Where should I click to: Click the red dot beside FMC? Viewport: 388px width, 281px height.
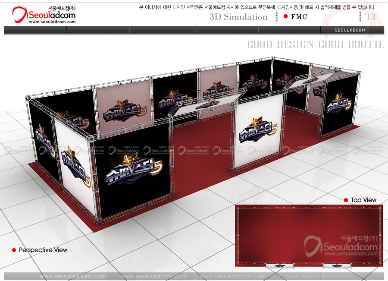point(285,16)
